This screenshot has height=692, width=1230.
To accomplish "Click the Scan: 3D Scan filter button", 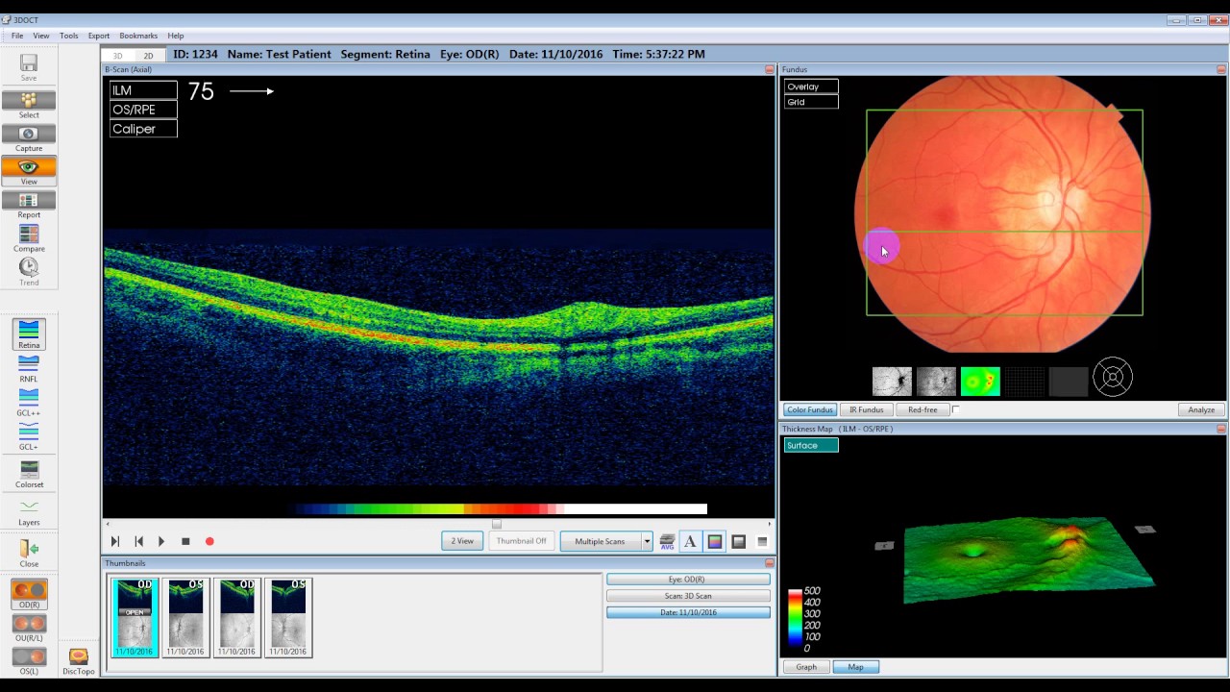I will [x=688, y=596].
